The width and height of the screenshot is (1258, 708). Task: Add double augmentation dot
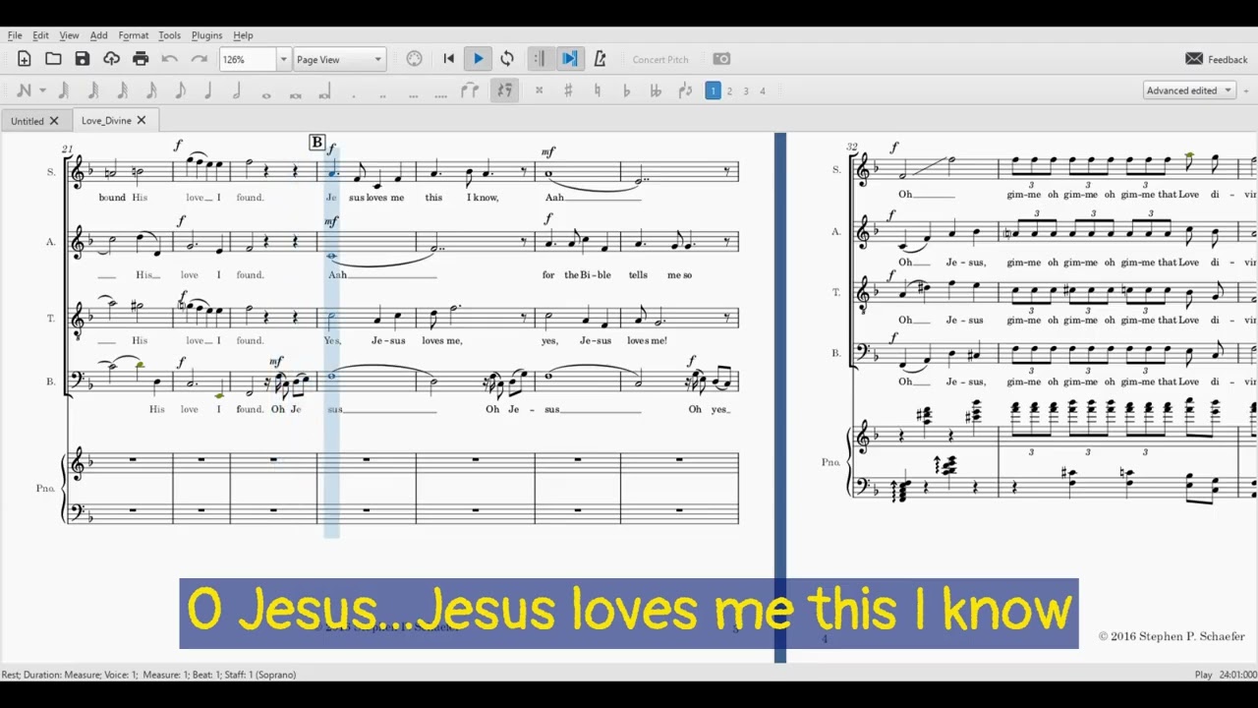(x=382, y=94)
